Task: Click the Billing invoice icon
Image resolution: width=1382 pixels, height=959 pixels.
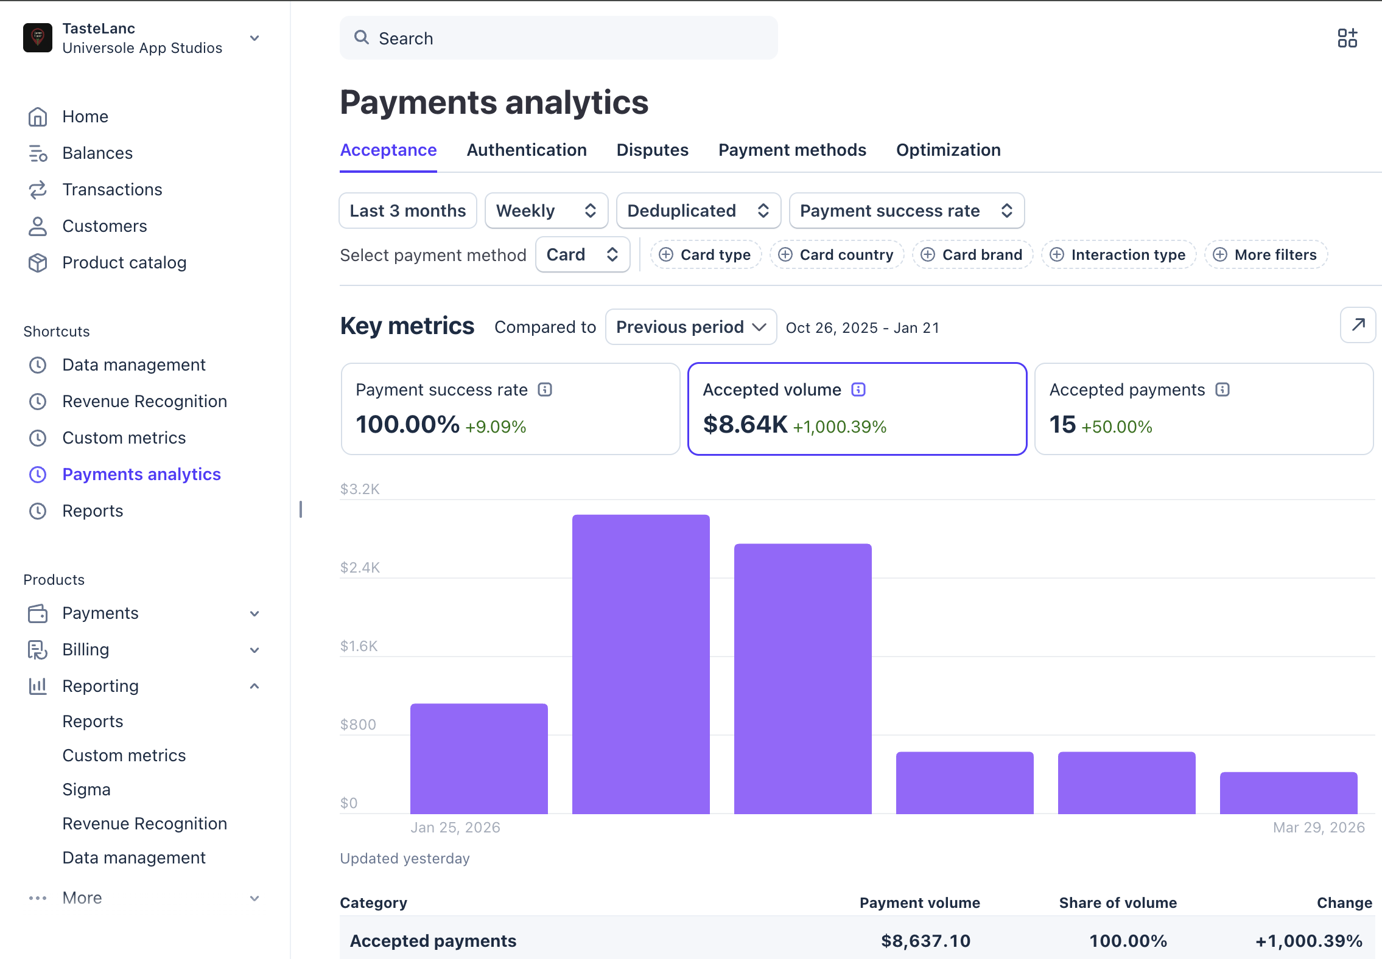Action: (x=38, y=650)
